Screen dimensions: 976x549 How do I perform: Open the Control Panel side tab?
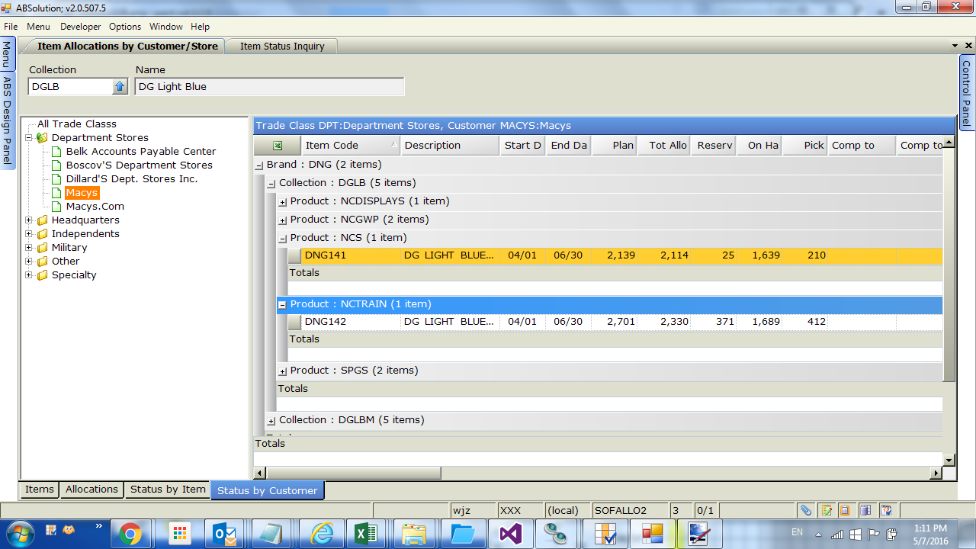tap(966, 93)
